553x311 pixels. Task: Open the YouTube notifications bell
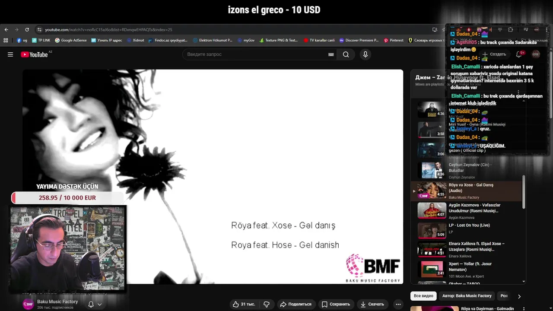(519, 54)
